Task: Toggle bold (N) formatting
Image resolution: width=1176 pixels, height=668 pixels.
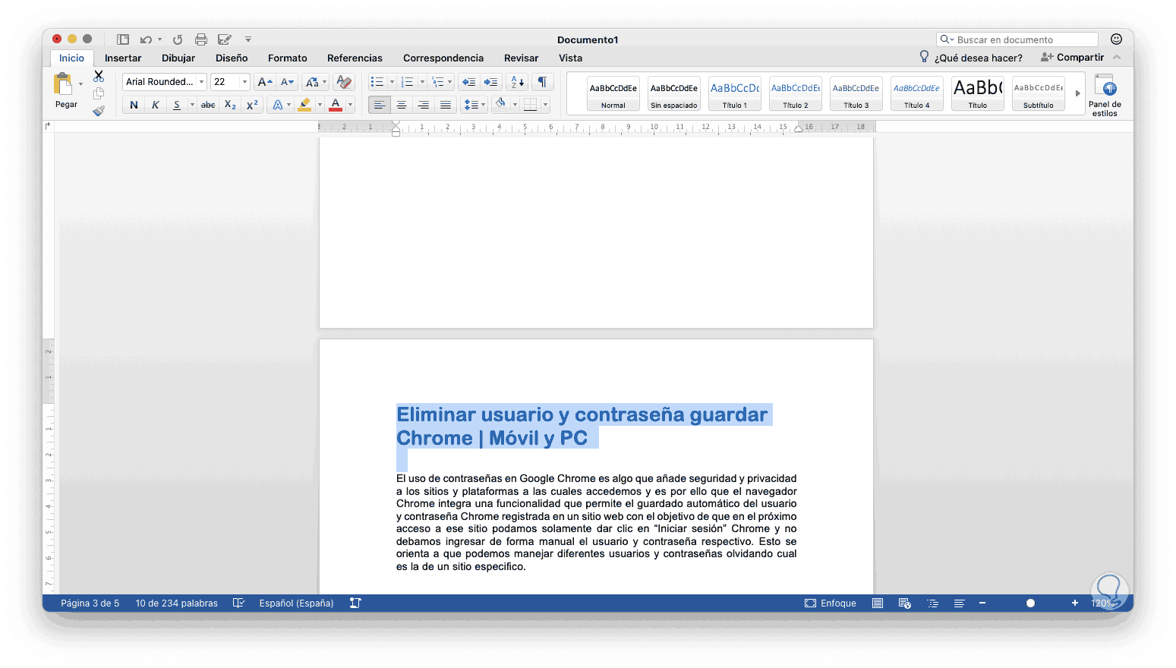Action: pos(134,105)
